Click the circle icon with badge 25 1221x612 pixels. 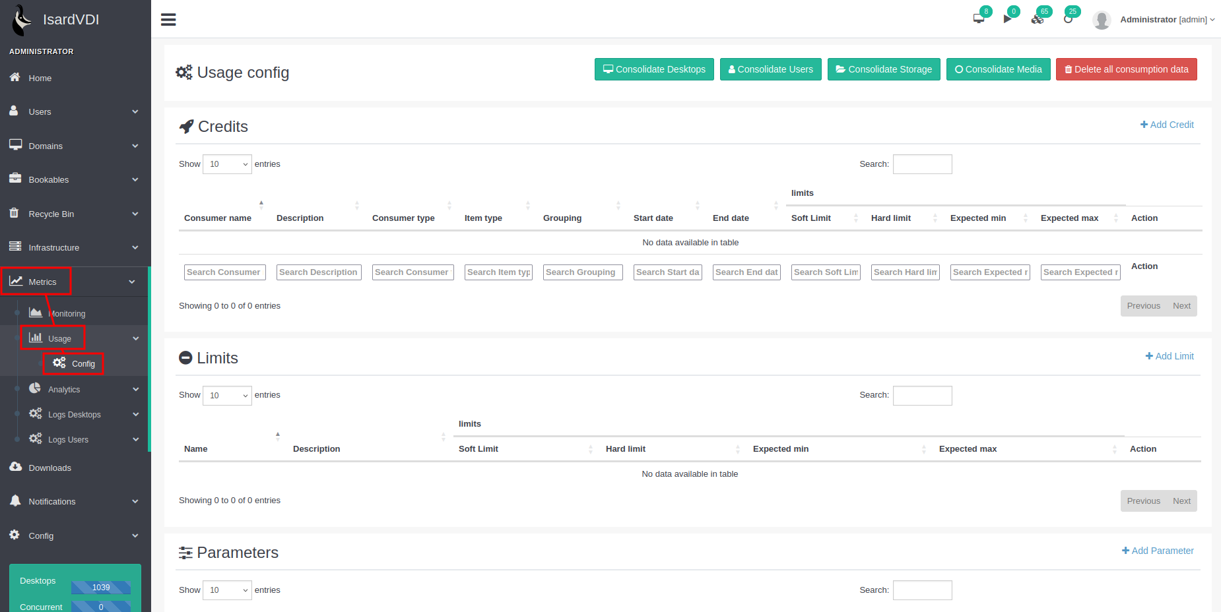coord(1068,19)
